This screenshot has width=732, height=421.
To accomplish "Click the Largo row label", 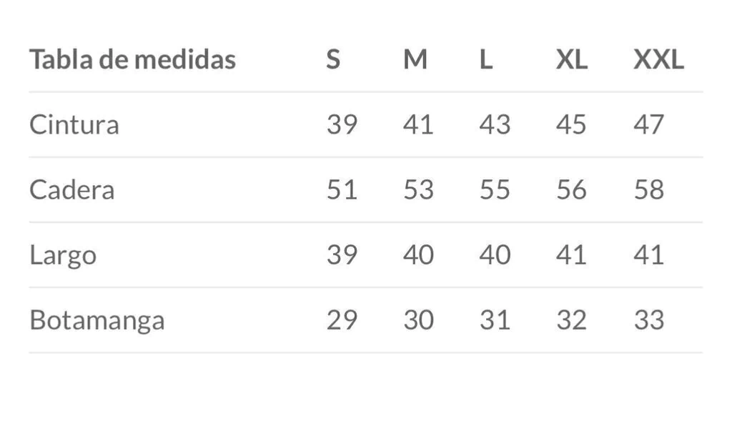I will 63,256.
